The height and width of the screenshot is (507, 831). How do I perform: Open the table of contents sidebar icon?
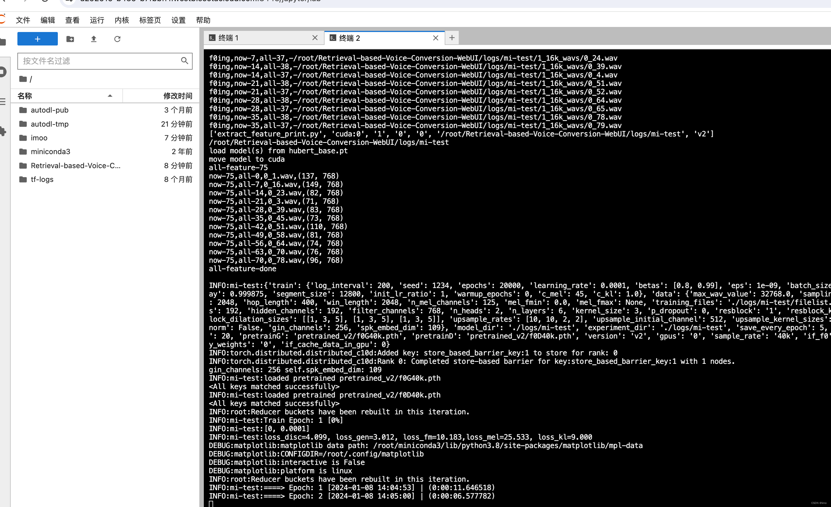3,102
